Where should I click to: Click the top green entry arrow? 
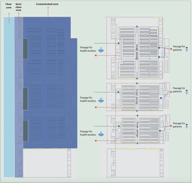pos(107,43)
